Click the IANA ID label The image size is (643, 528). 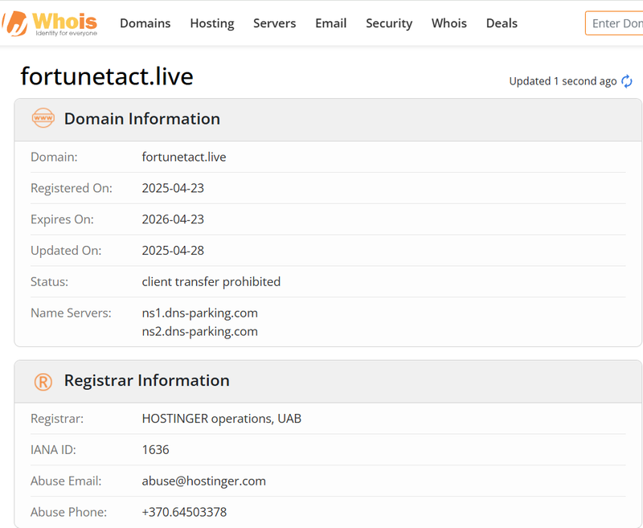pos(53,450)
